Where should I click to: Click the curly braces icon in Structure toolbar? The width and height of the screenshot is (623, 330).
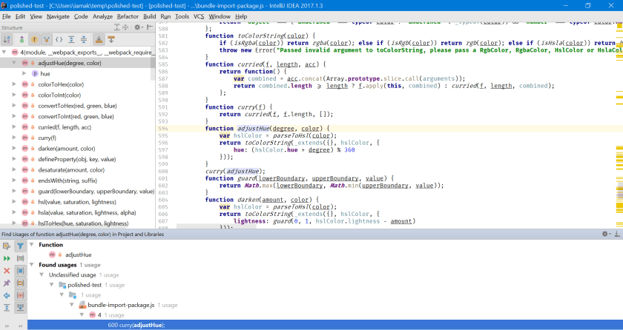click(59, 39)
